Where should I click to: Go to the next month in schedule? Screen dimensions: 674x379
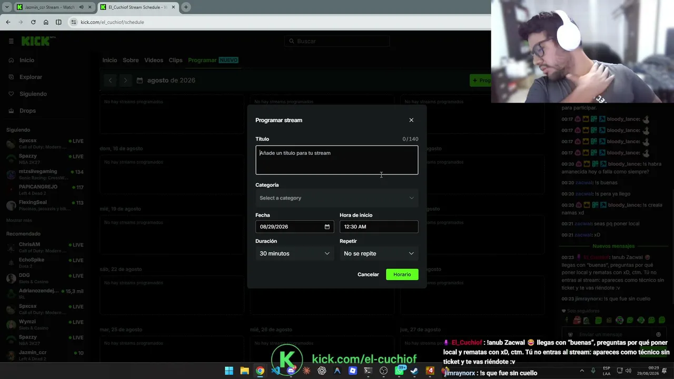tap(125, 81)
